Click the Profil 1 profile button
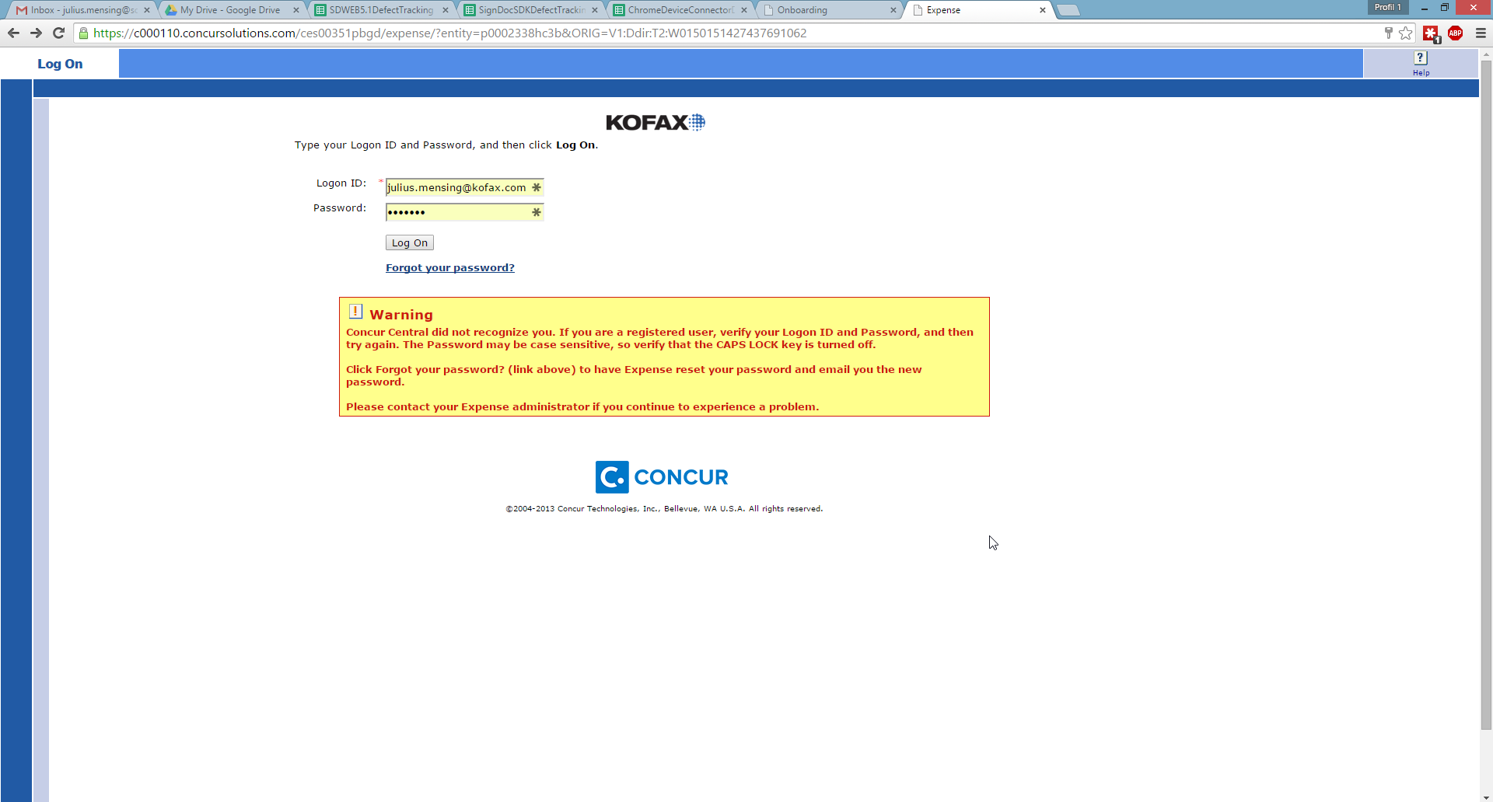 tap(1388, 7)
